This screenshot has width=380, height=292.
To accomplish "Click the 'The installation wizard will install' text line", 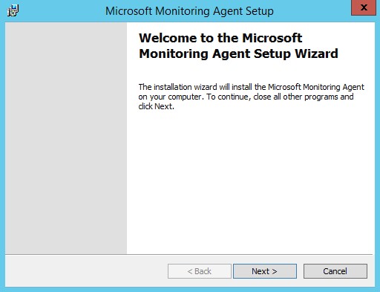I will tap(252, 87).
